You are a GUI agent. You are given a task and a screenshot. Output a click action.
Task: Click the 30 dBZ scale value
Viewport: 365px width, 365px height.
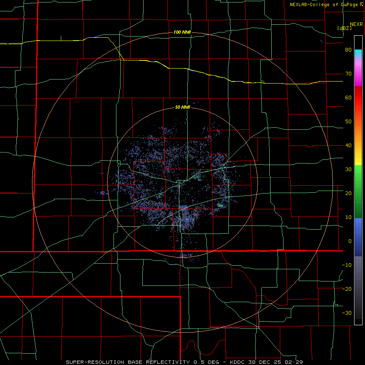tap(348, 170)
